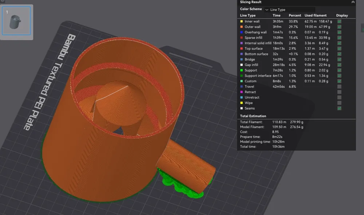Click the Sparse infill color swatch
Image resolution: width=364 pixels, height=215 pixels.
pos(241,37)
